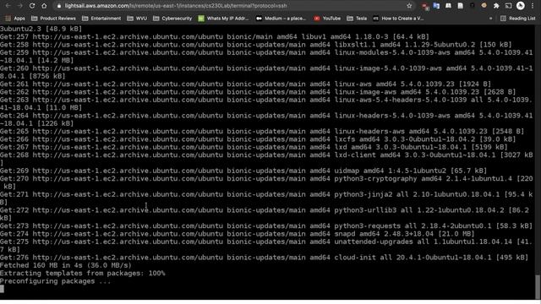Expand the Tesla bookmark folder
541x304 pixels.
[357, 19]
